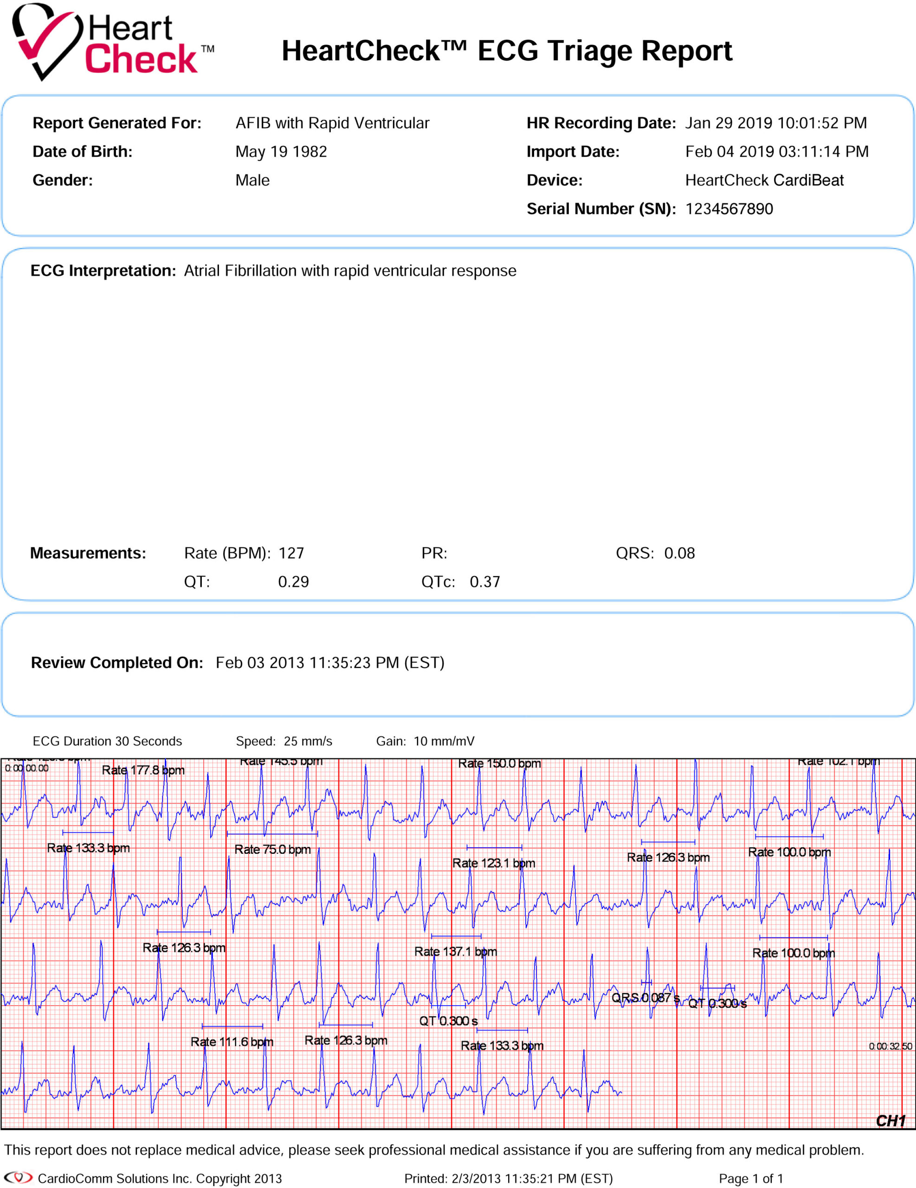Select the Atrial Fibrillation interpretation text

pyautogui.click(x=350, y=271)
